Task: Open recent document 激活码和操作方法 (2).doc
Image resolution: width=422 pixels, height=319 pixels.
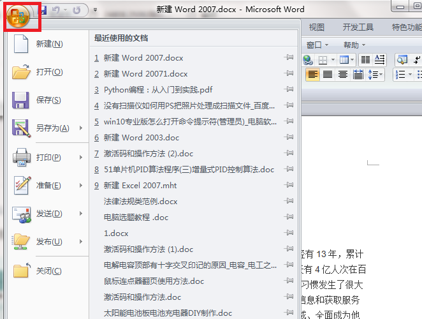Action: 149,154
